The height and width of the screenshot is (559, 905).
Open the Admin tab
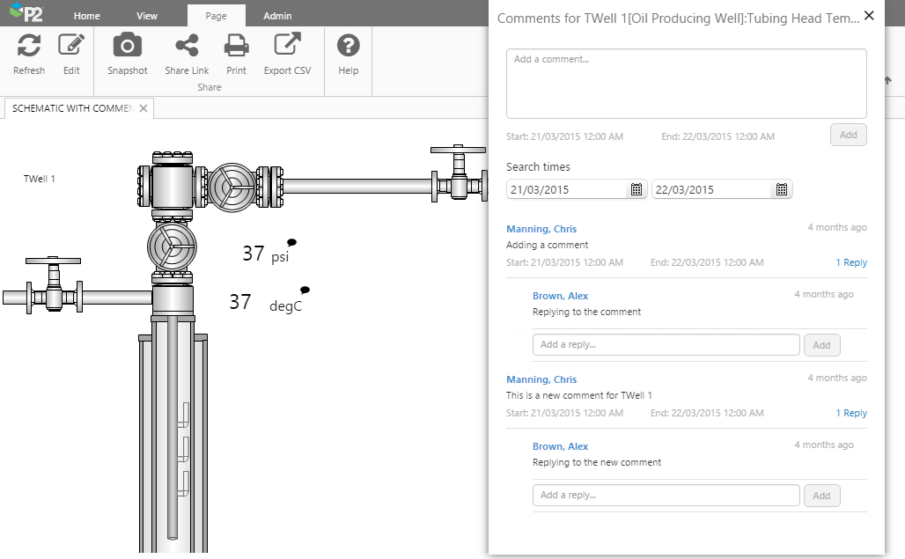click(277, 16)
